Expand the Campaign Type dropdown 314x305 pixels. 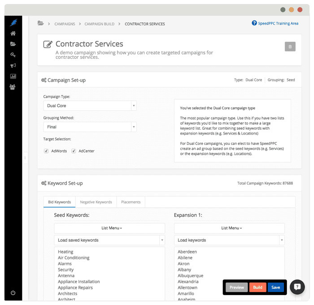90,106
